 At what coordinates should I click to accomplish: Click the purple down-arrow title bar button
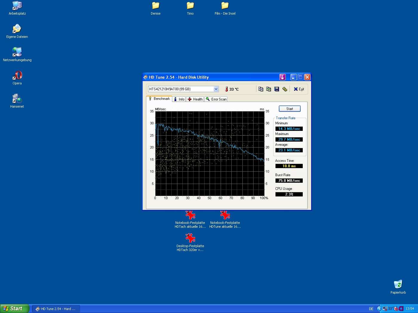[x=282, y=77]
